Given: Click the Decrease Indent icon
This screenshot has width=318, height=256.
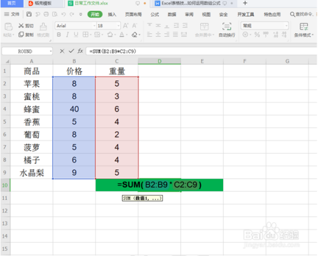Looking at the screenshot, I should pyautogui.click(x=176, y=25).
